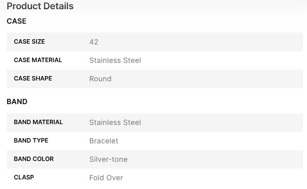The width and height of the screenshot is (307, 189).
Task: Select the CASE MATERIAL label
Action: tap(38, 60)
